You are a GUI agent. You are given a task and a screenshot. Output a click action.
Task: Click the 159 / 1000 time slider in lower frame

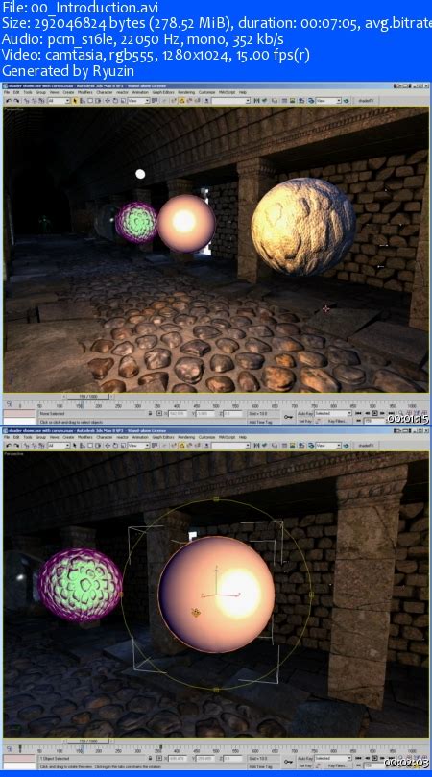coord(88,741)
